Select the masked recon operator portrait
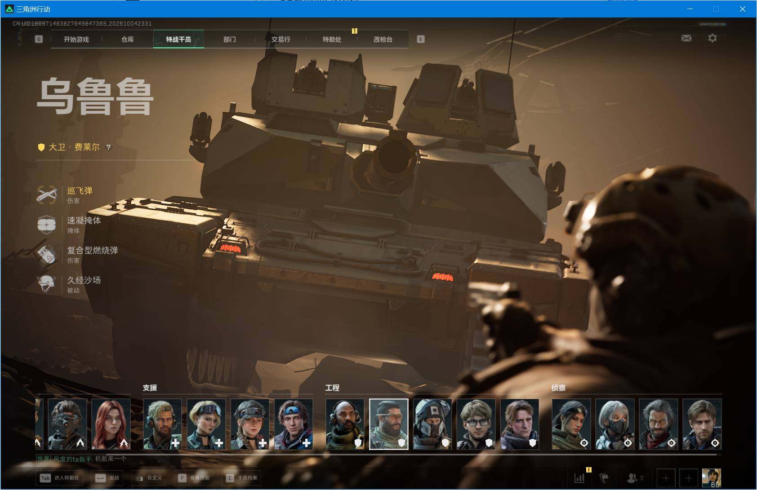The width and height of the screenshot is (757, 490). (615, 424)
